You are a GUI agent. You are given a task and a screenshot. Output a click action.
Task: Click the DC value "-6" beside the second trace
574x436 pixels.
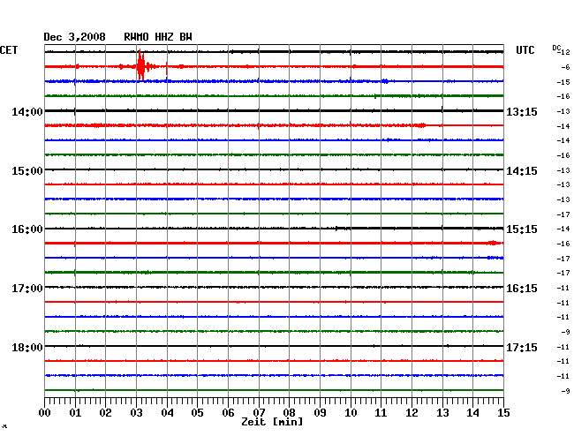pyautogui.click(x=565, y=67)
